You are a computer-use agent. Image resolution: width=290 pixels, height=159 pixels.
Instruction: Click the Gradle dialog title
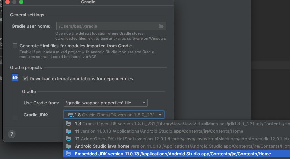[x=88, y=2]
